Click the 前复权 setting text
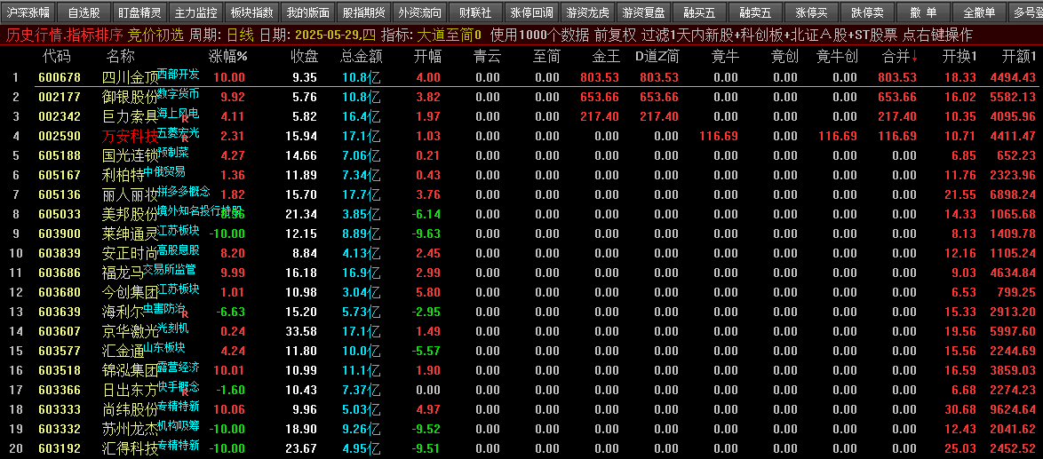 (x=616, y=36)
